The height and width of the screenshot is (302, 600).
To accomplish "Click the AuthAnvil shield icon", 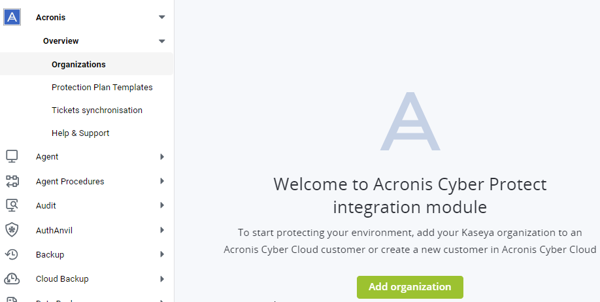I will 12,230.
